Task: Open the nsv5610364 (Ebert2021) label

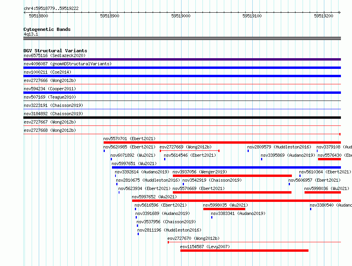Action: pos(325,172)
